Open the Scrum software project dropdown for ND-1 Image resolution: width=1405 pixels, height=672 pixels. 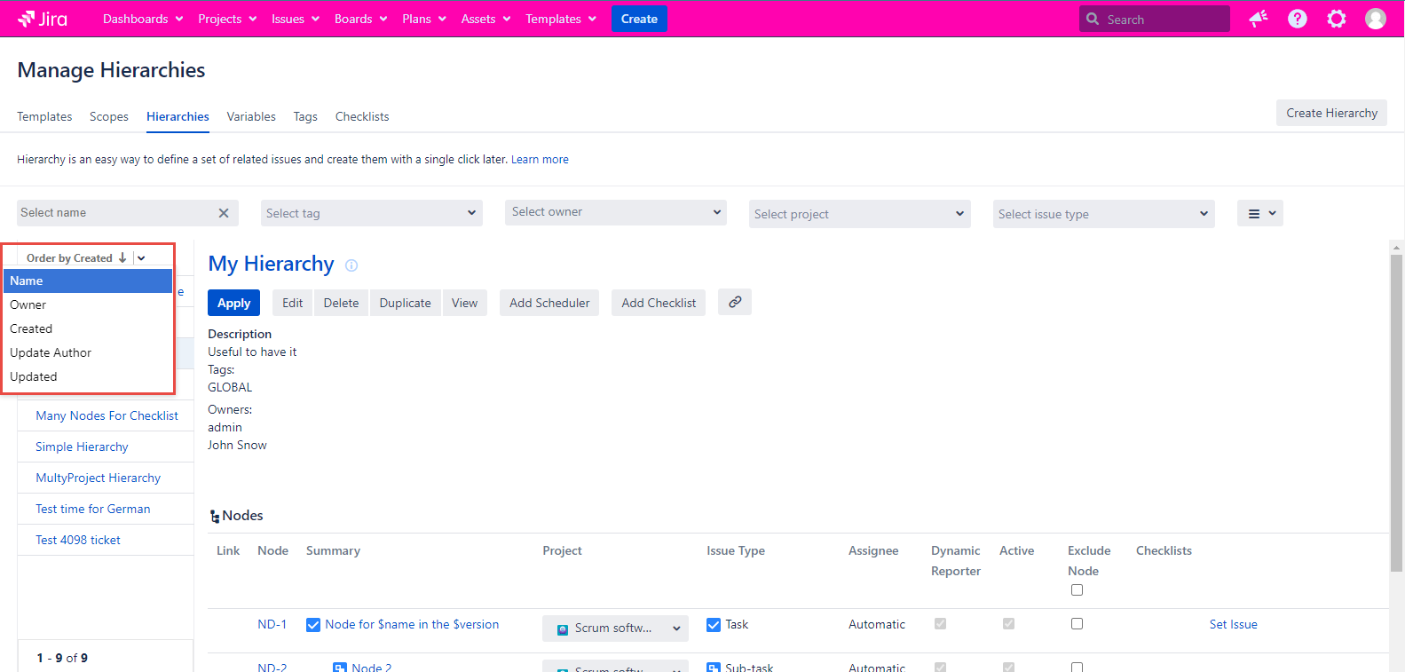tap(615, 629)
